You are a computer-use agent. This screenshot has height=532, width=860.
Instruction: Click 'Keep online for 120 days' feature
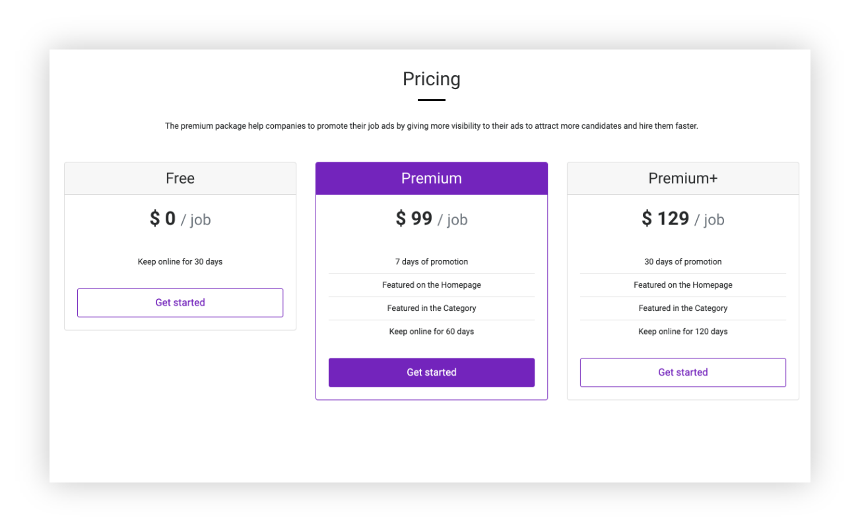[x=683, y=331]
